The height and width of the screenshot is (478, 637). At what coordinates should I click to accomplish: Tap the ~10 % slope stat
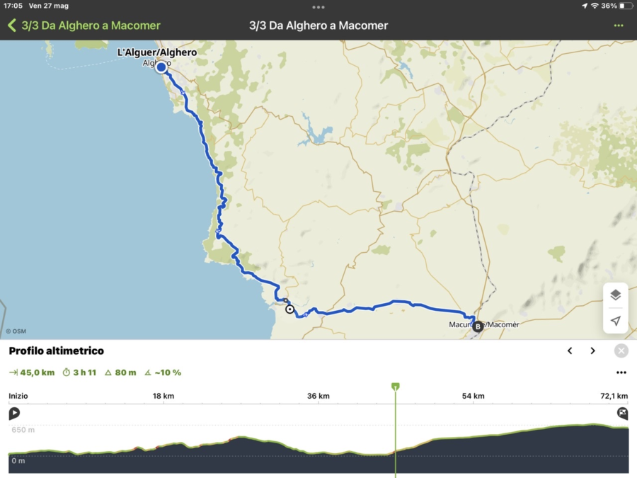pos(163,372)
